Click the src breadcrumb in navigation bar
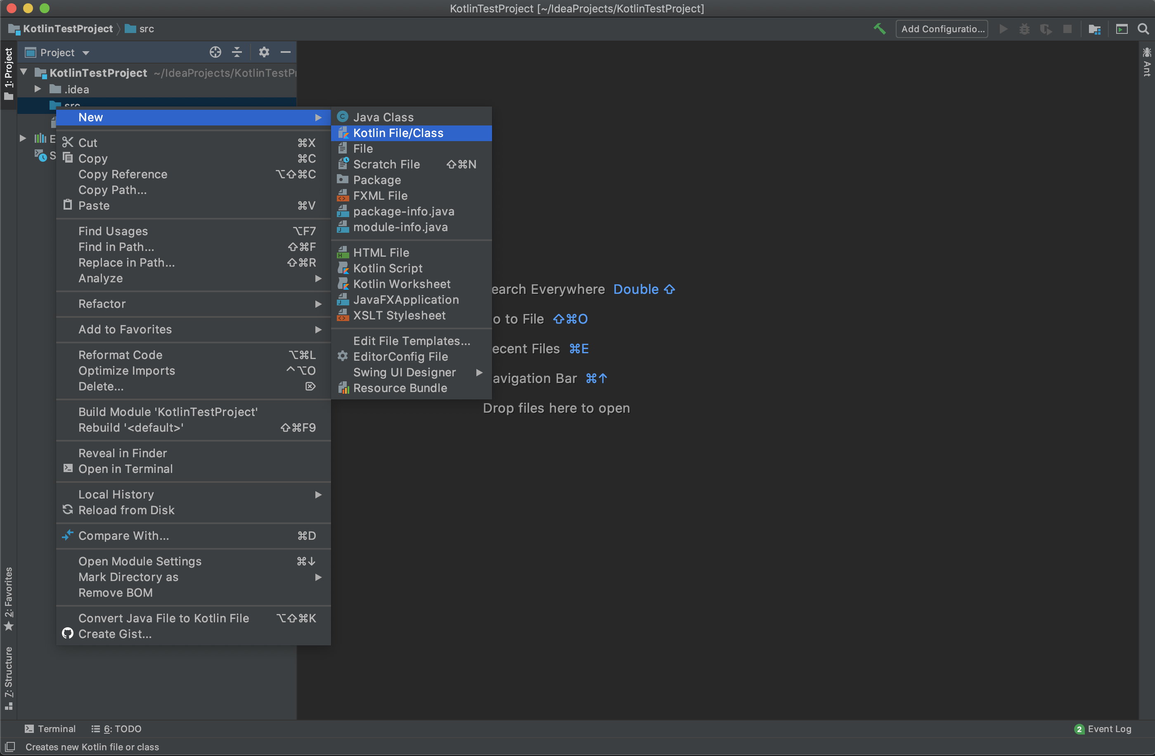 146,29
